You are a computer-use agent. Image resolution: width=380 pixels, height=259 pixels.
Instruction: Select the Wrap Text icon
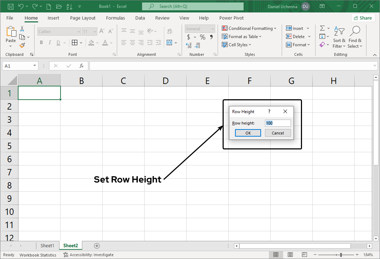click(170, 31)
